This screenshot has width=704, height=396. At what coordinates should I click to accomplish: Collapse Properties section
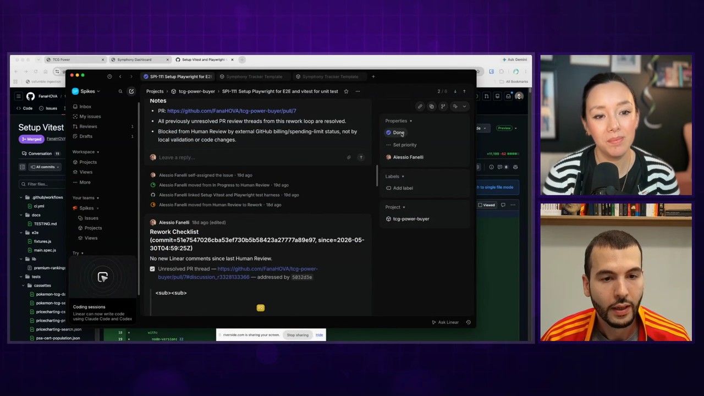pyautogui.click(x=399, y=121)
